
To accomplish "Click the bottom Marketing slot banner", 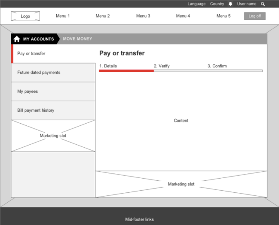I will point(181,184).
